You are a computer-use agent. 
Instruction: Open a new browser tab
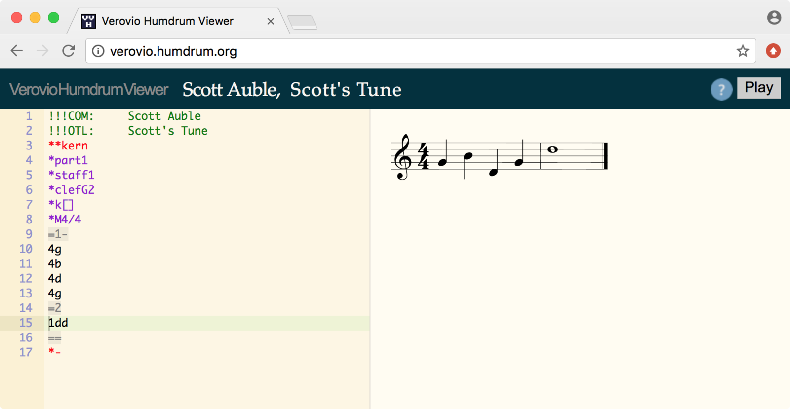tap(302, 22)
